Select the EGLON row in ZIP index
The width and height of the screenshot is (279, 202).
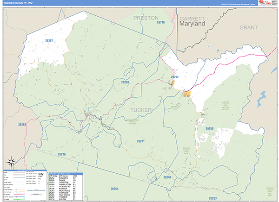click(63, 199)
